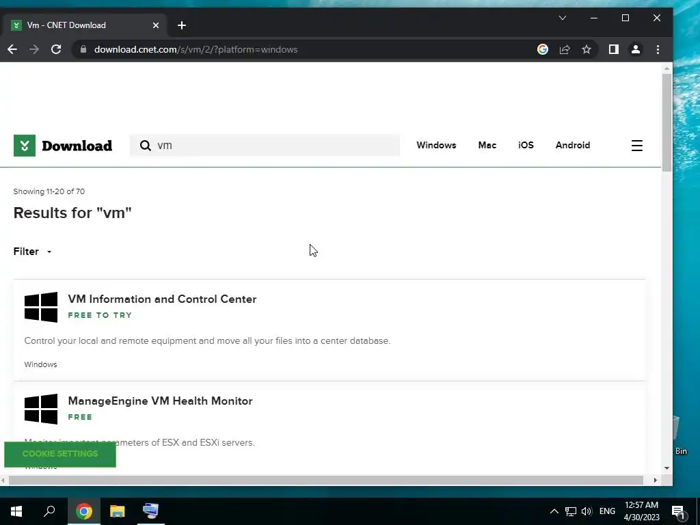The height and width of the screenshot is (525, 700).
Task: Reload the CNET Download page
Action: coord(56,49)
